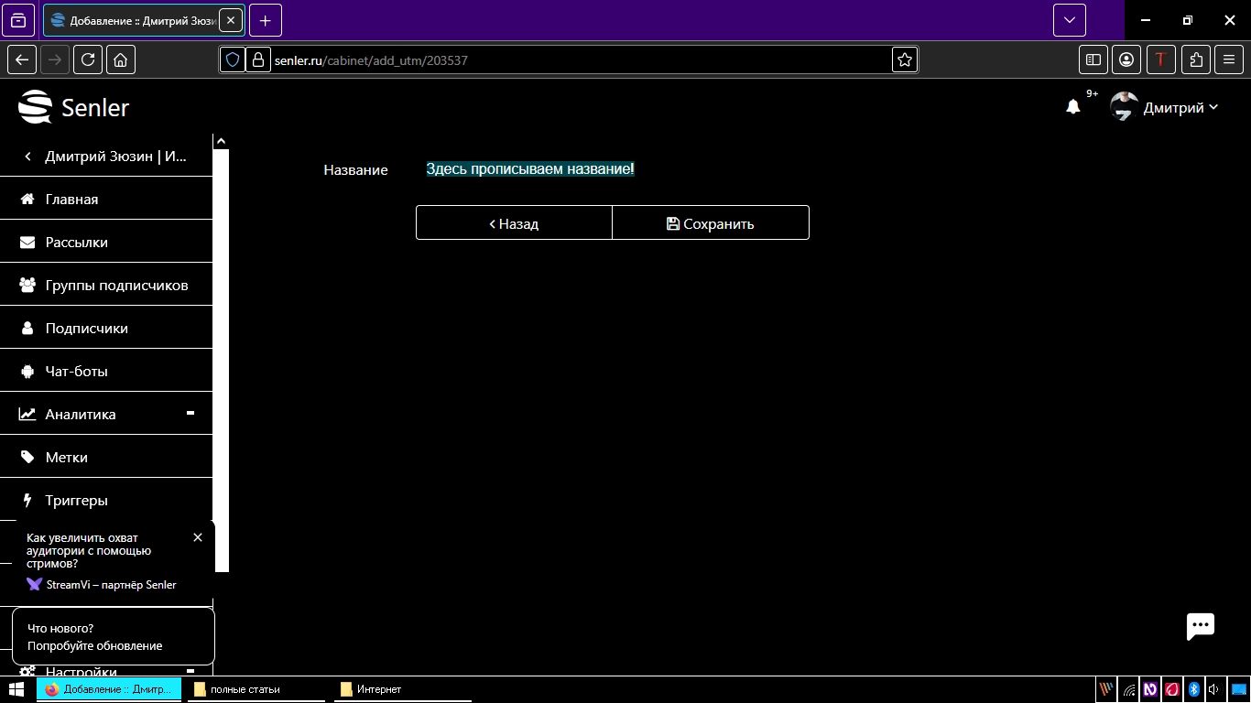Click the Senler logo

pos(73,107)
